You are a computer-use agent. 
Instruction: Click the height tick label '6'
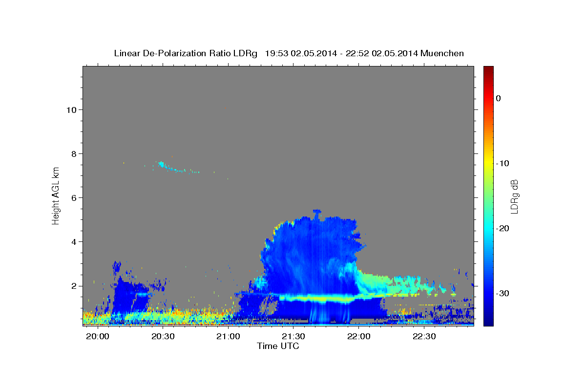tap(73, 197)
